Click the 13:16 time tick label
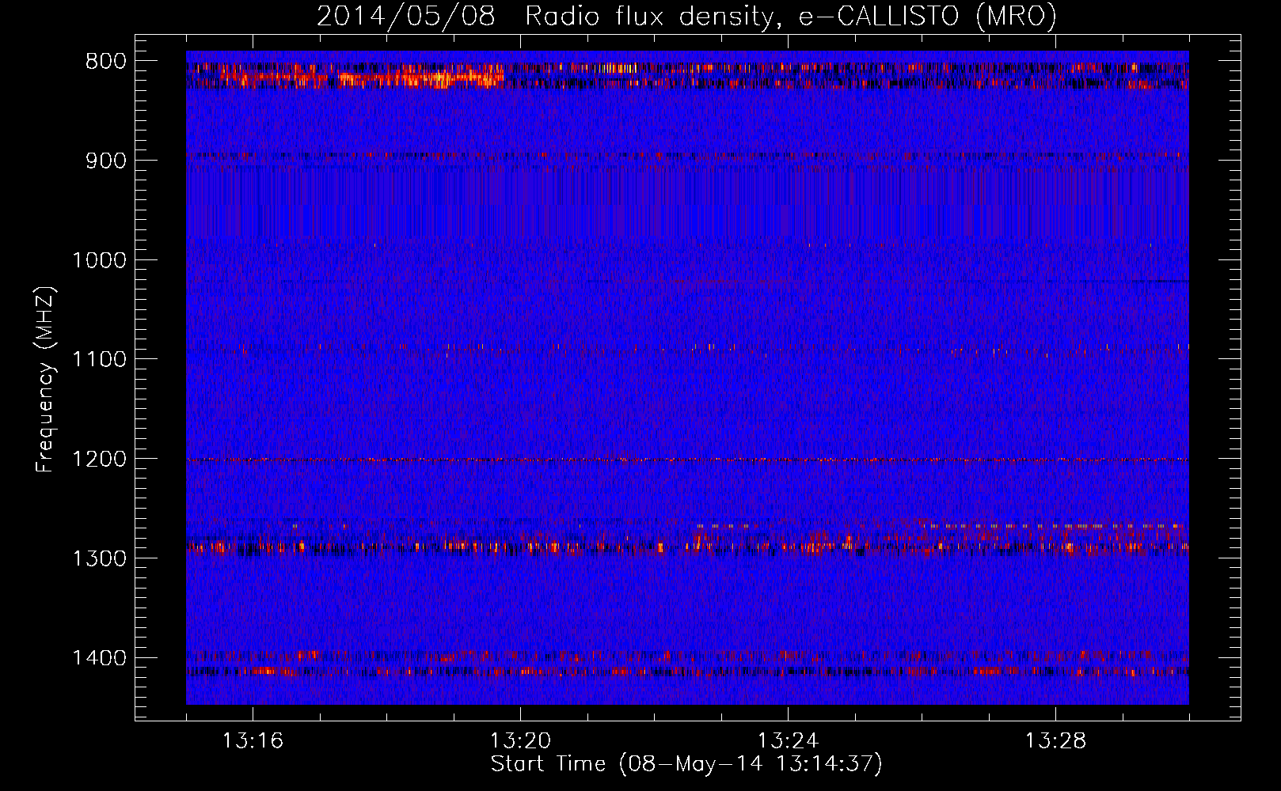Viewport: 1281px width, 791px height. pos(253,741)
